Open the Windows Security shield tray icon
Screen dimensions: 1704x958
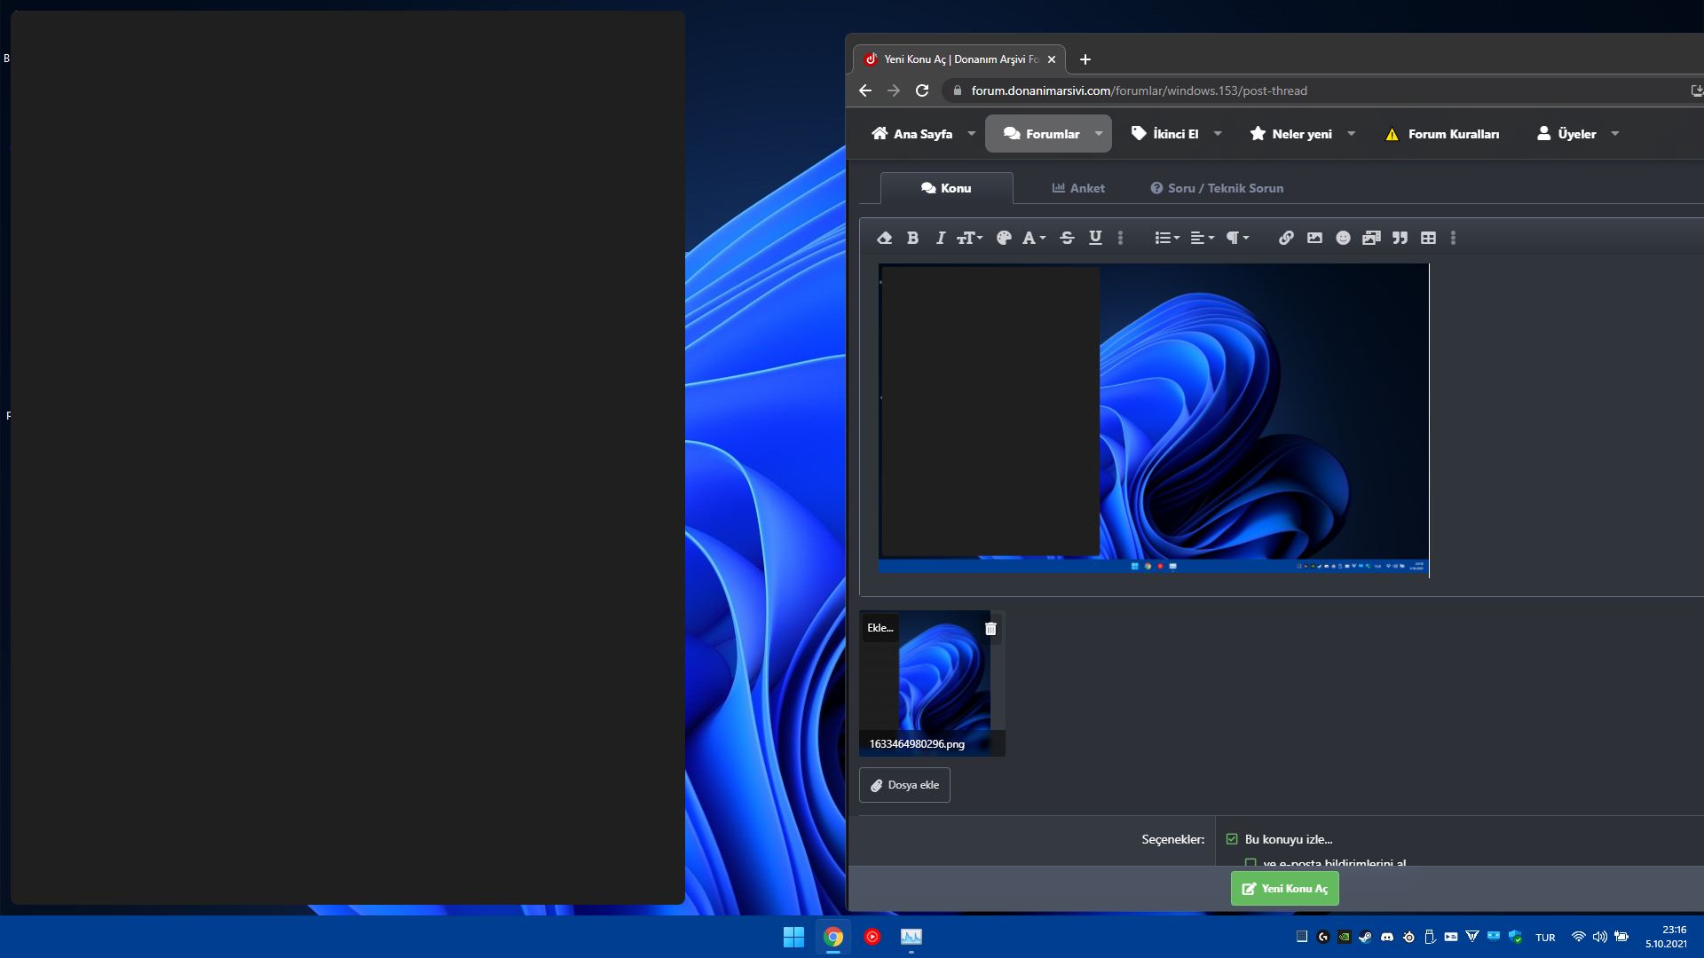pos(1515,937)
